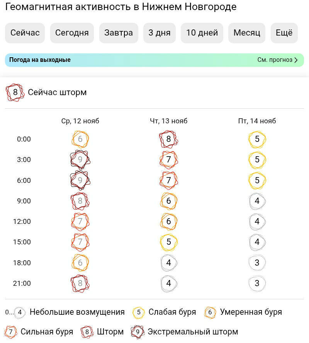
Task: Click the "Экстремальный шторм" legend icon 9
Action: (138, 332)
